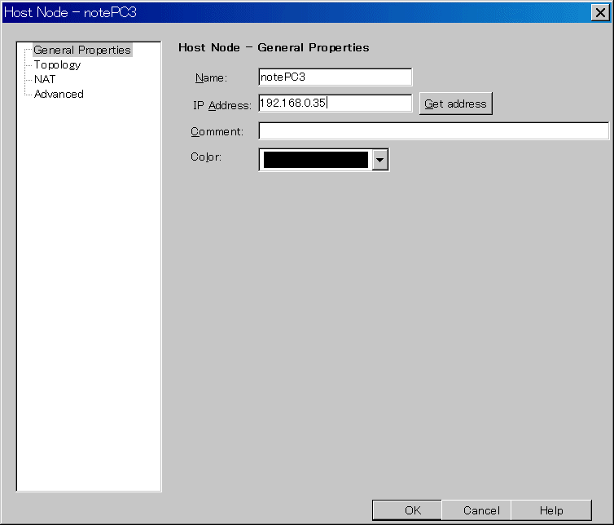This screenshot has width=614, height=525.
Task: Click the black color swatch
Action: point(316,160)
